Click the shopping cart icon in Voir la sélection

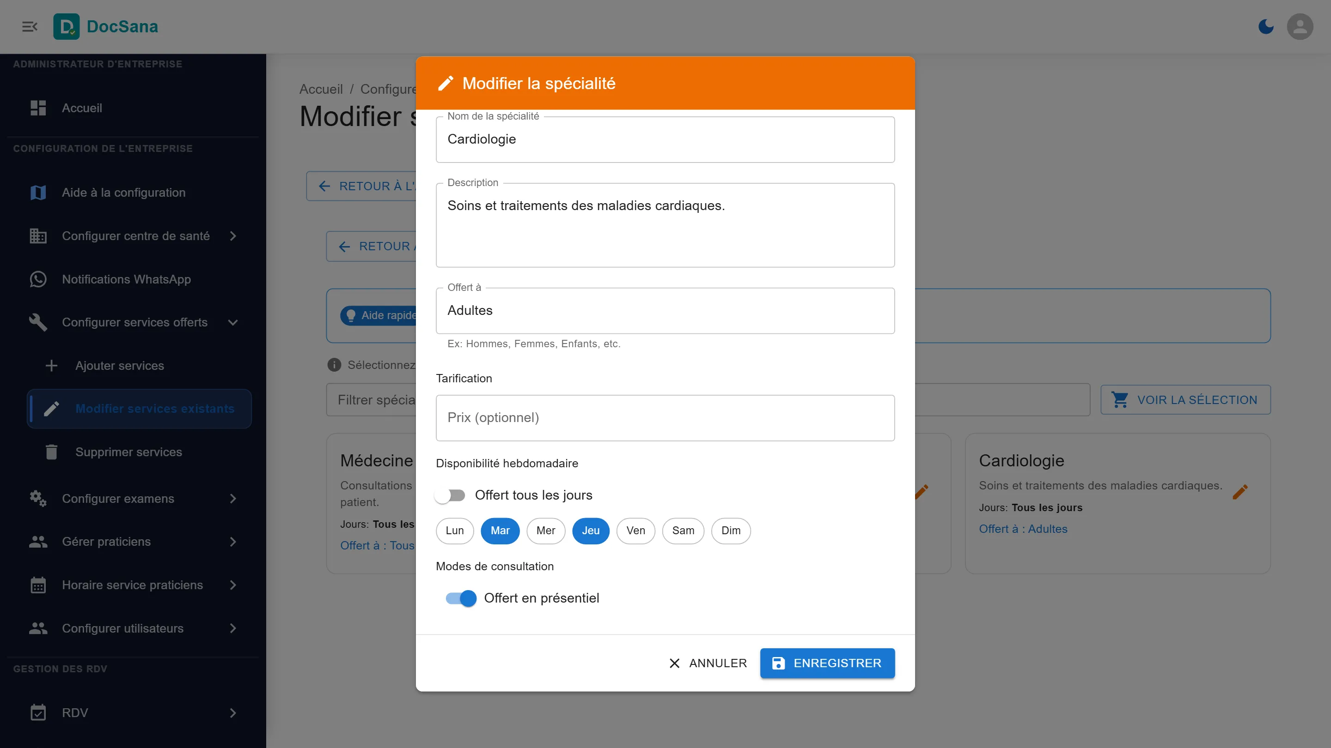click(x=1120, y=400)
